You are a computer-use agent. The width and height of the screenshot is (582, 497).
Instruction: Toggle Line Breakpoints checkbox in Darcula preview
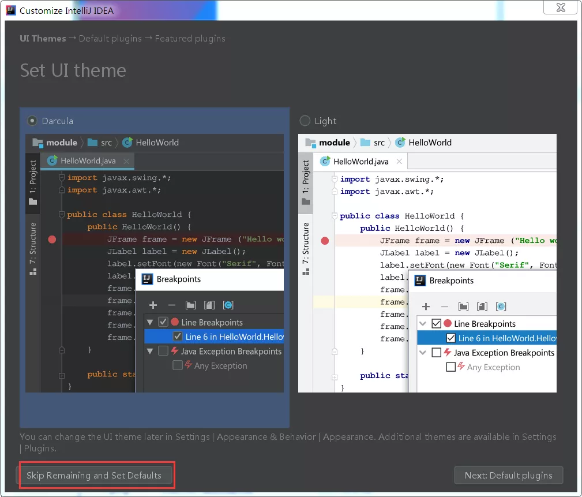click(163, 322)
